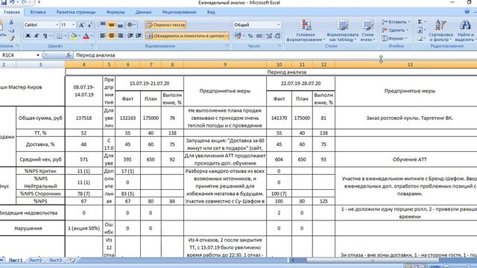
Task: Open Условное форматирование menu
Action: pyautogui.click(x=306, y=31)
